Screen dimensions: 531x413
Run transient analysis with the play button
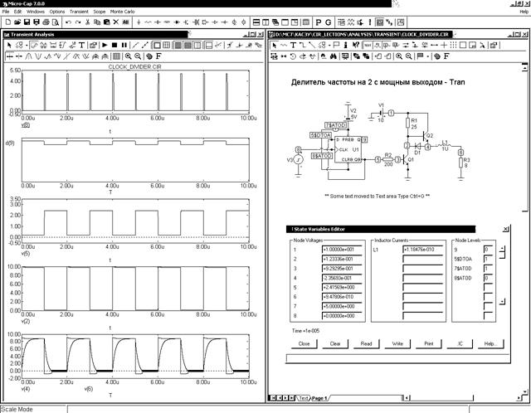[x=105, y=45]
